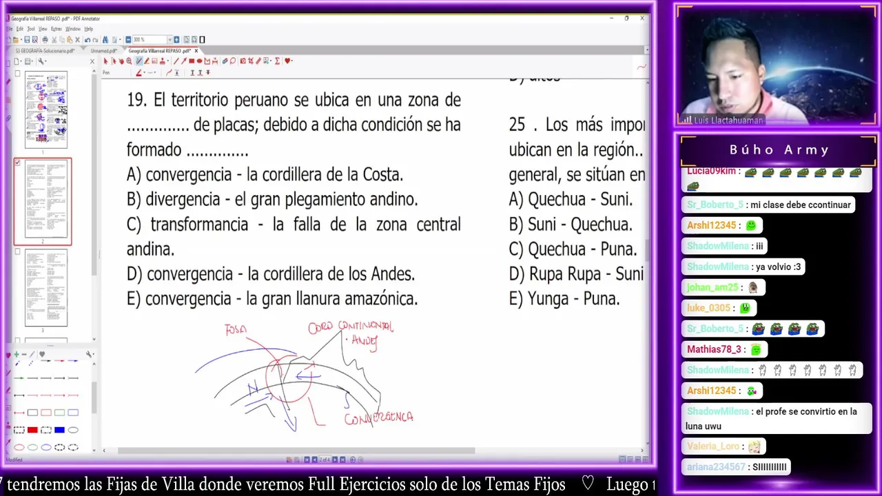This screenshot has width=882, height=496.
Task: Click the Undo icon
Action: coord(87,39)
